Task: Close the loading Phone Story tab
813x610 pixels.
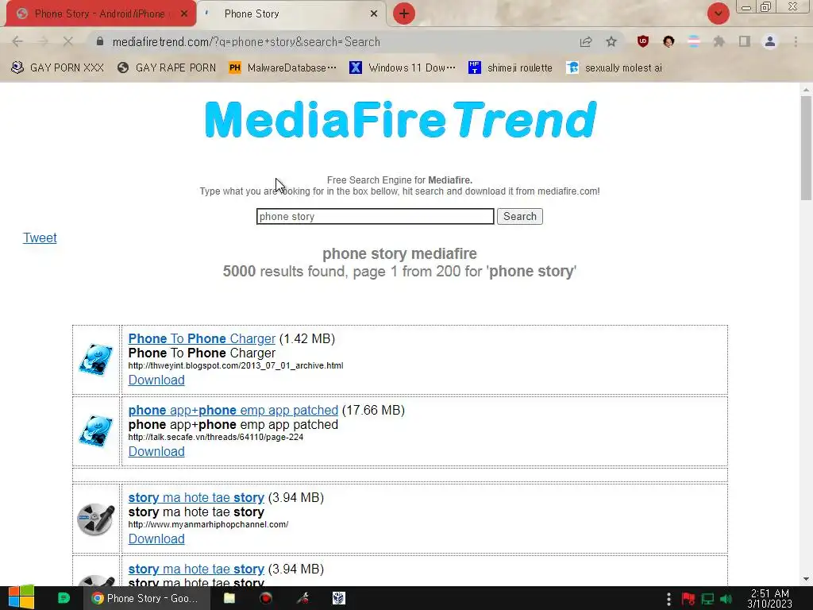Action: point(374,14)
